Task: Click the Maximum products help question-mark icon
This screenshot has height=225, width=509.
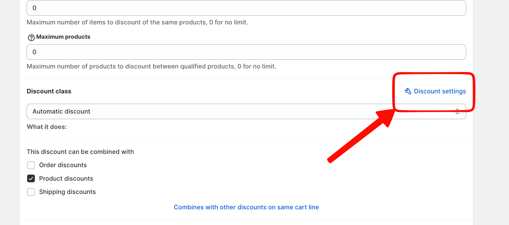Action: [x=31, y=38]
